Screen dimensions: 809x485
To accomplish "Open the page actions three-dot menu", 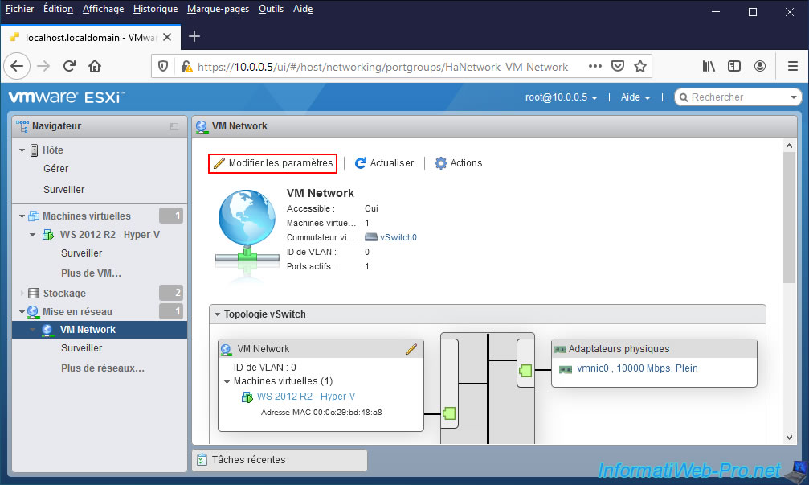I will (x=594, y=66).
